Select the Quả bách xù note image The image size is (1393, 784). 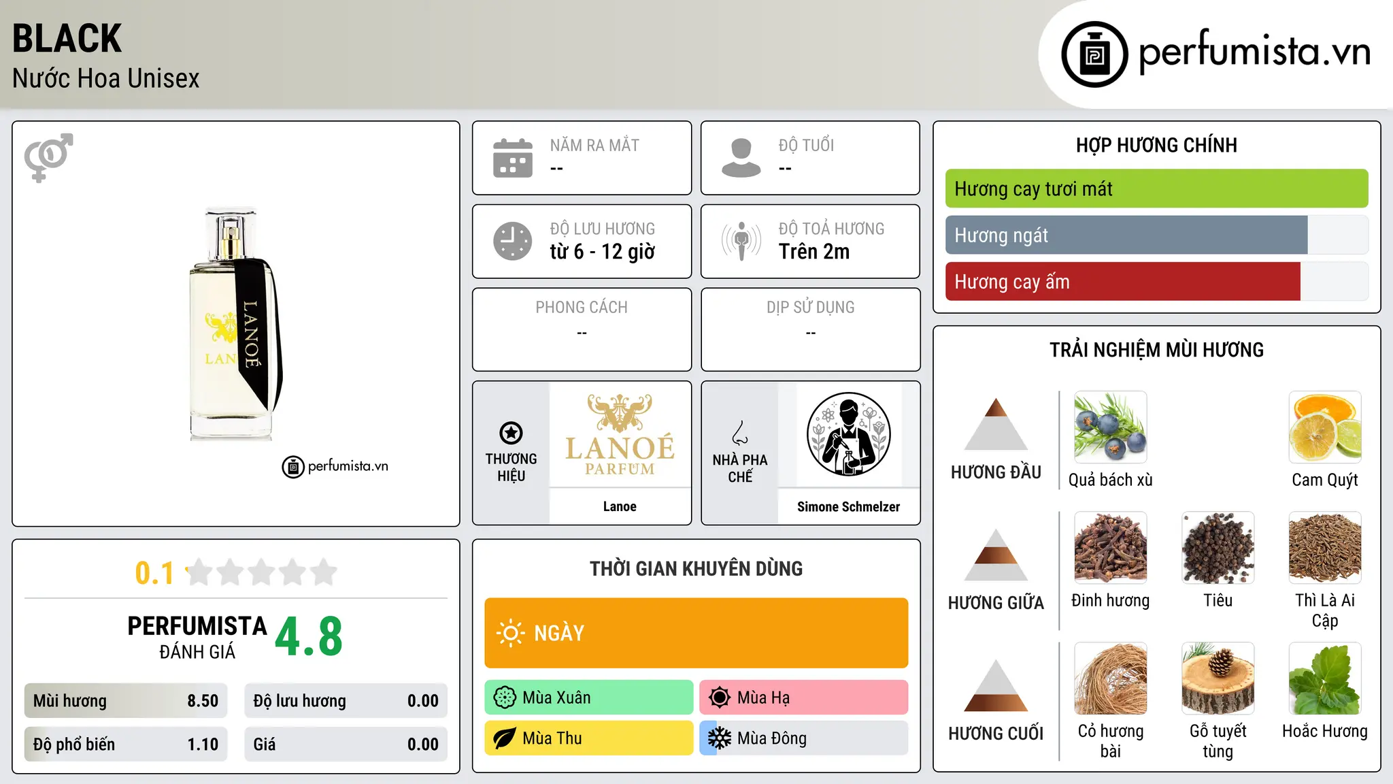click(1110, 427)
